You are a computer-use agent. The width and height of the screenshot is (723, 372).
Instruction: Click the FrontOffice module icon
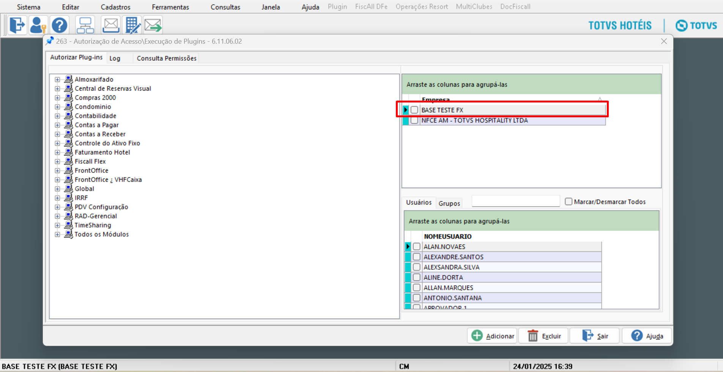pyautogui.click(x=68, y=170)
